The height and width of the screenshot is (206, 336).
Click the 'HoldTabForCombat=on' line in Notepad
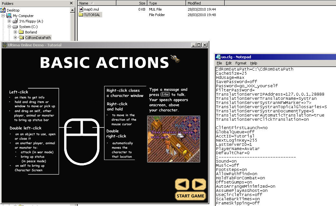click(x=241, y=178)
